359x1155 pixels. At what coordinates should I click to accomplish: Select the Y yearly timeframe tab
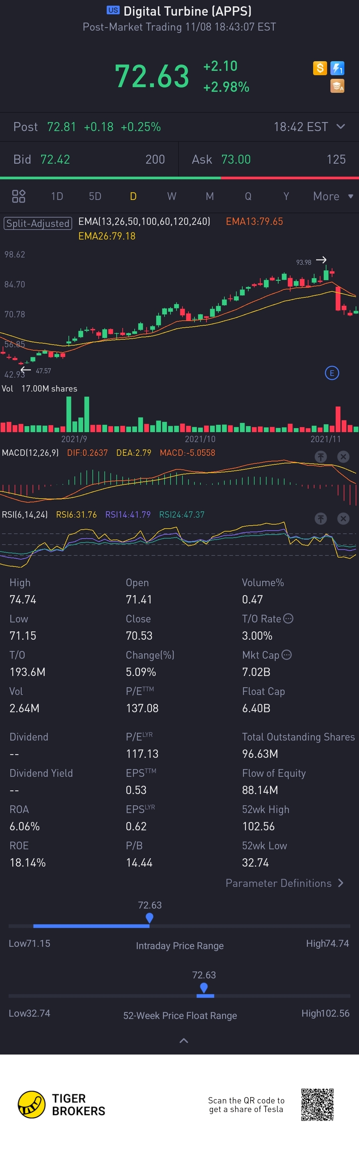pos(286,196)
